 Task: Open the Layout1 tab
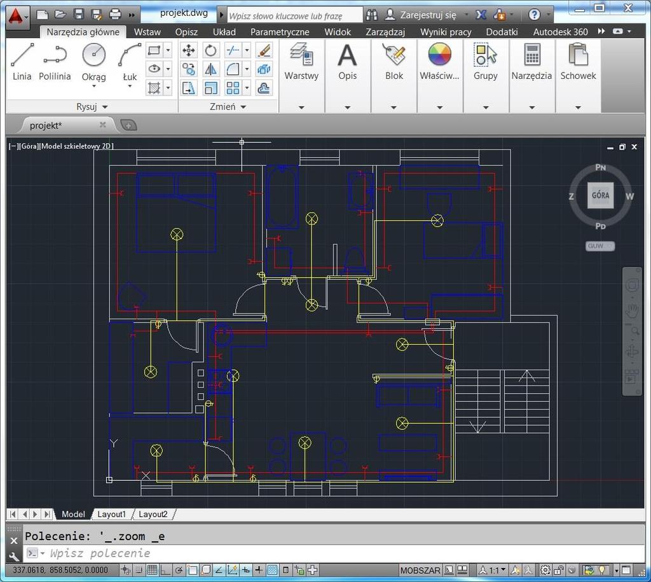(x=111, y=515)
